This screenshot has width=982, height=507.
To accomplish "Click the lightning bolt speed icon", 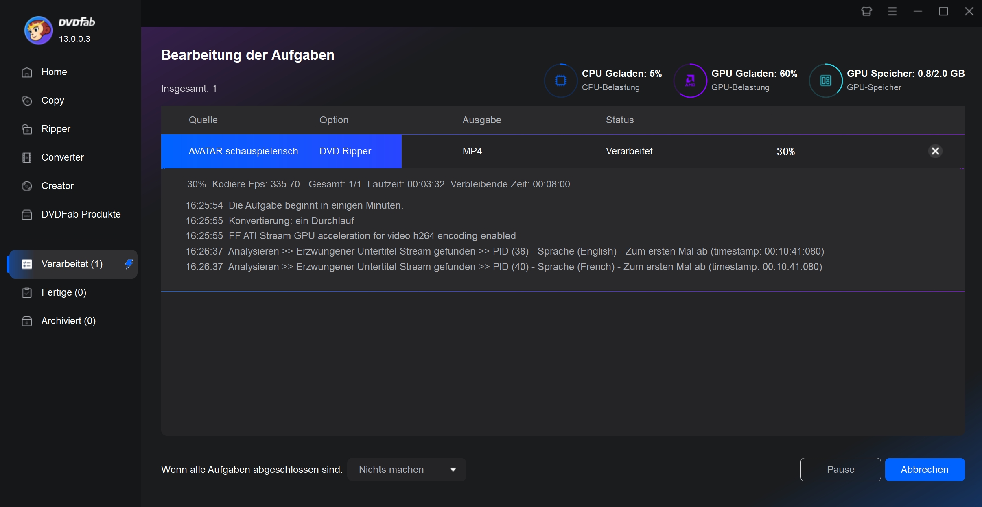I will [x=129, y=264].
